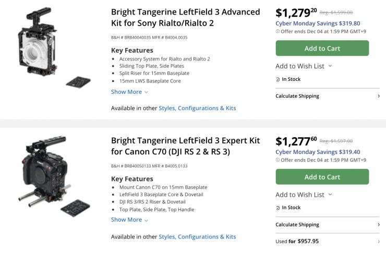This screenshot has height=253, width=386.
Task: View Styles, Configurations & Kits for Rialto kit
Action: point(197,108)
